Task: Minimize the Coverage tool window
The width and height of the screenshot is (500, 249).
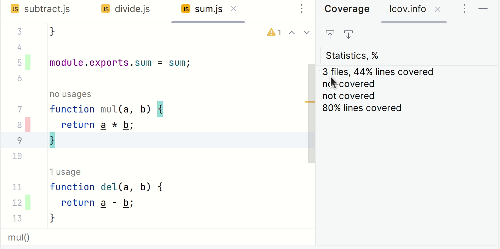Action: 483,9
